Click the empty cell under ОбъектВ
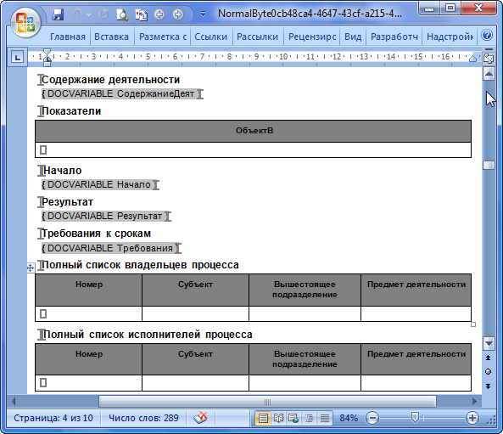The image size is (503, 434). click(253, 150)
